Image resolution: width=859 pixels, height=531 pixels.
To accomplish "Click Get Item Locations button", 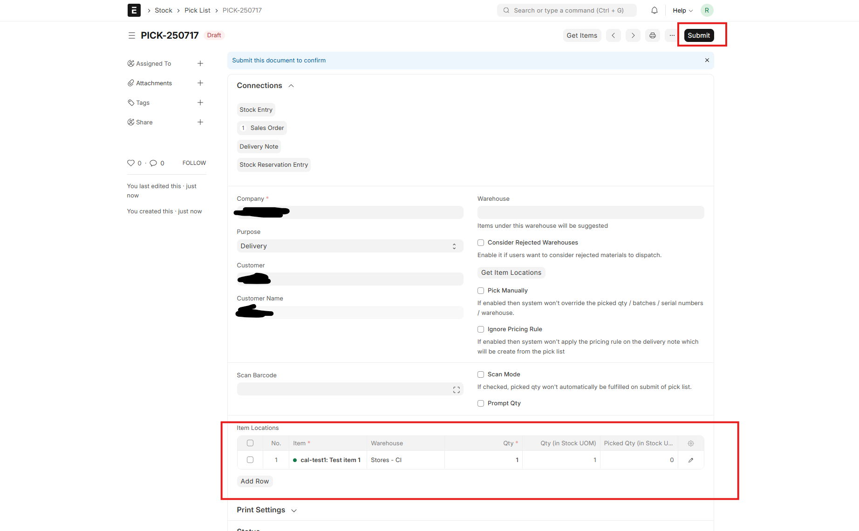I will [511, 273].
